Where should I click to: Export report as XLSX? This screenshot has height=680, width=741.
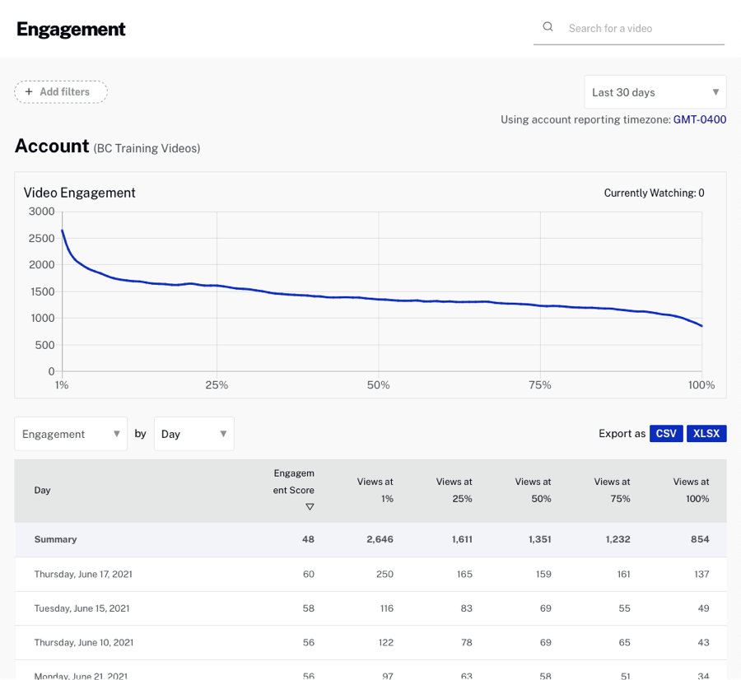click(x=706, y=434)
